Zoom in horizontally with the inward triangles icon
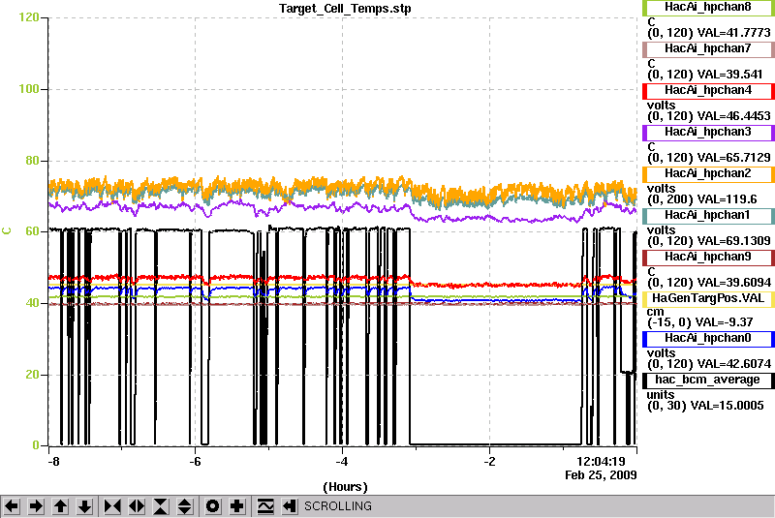775x518 pixels. (x=112, y=506)
